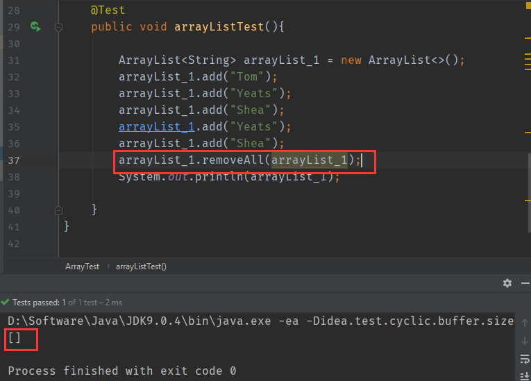
Task: Click "Shea" string on line 36
Action: tap(251, 143)
